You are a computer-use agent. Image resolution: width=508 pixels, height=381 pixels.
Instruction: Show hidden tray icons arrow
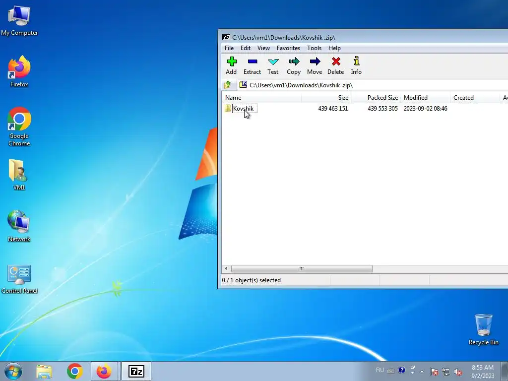(x=422, y=372)
